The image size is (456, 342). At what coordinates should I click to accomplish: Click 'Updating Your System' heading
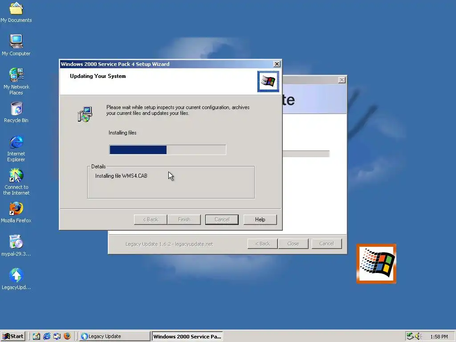tap(98, 76)
